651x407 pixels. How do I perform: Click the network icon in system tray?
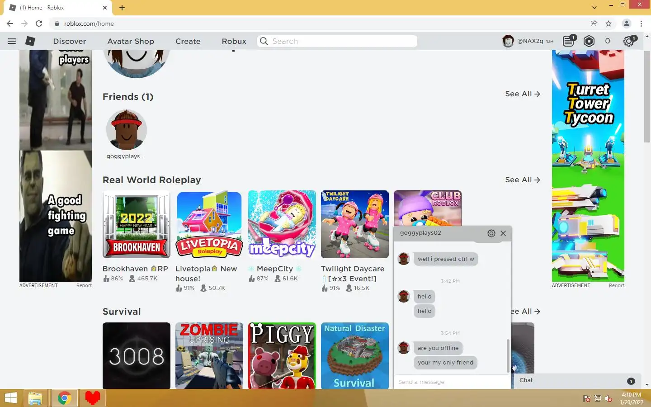coord(598,398)
